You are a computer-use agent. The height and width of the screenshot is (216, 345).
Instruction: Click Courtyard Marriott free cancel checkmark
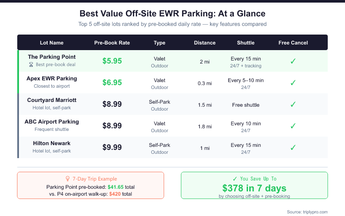click(293, 104)
